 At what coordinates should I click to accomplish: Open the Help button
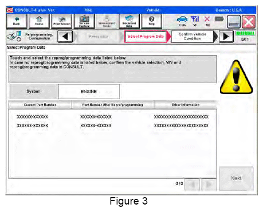tap(151, 21)
